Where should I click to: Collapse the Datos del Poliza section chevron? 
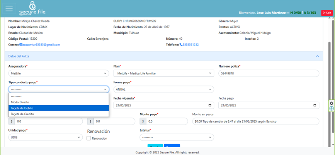tap(317, 56)
